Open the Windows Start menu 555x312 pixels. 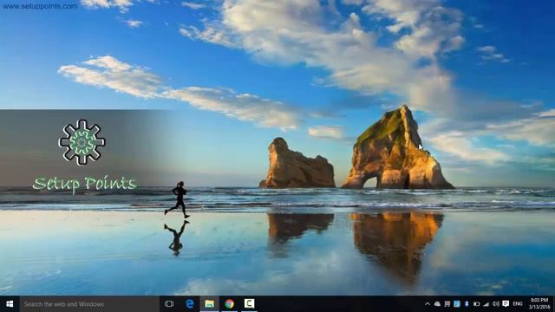tap(10, 304)
